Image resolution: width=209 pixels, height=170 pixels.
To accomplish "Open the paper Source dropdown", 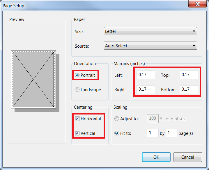I will 150,46.
